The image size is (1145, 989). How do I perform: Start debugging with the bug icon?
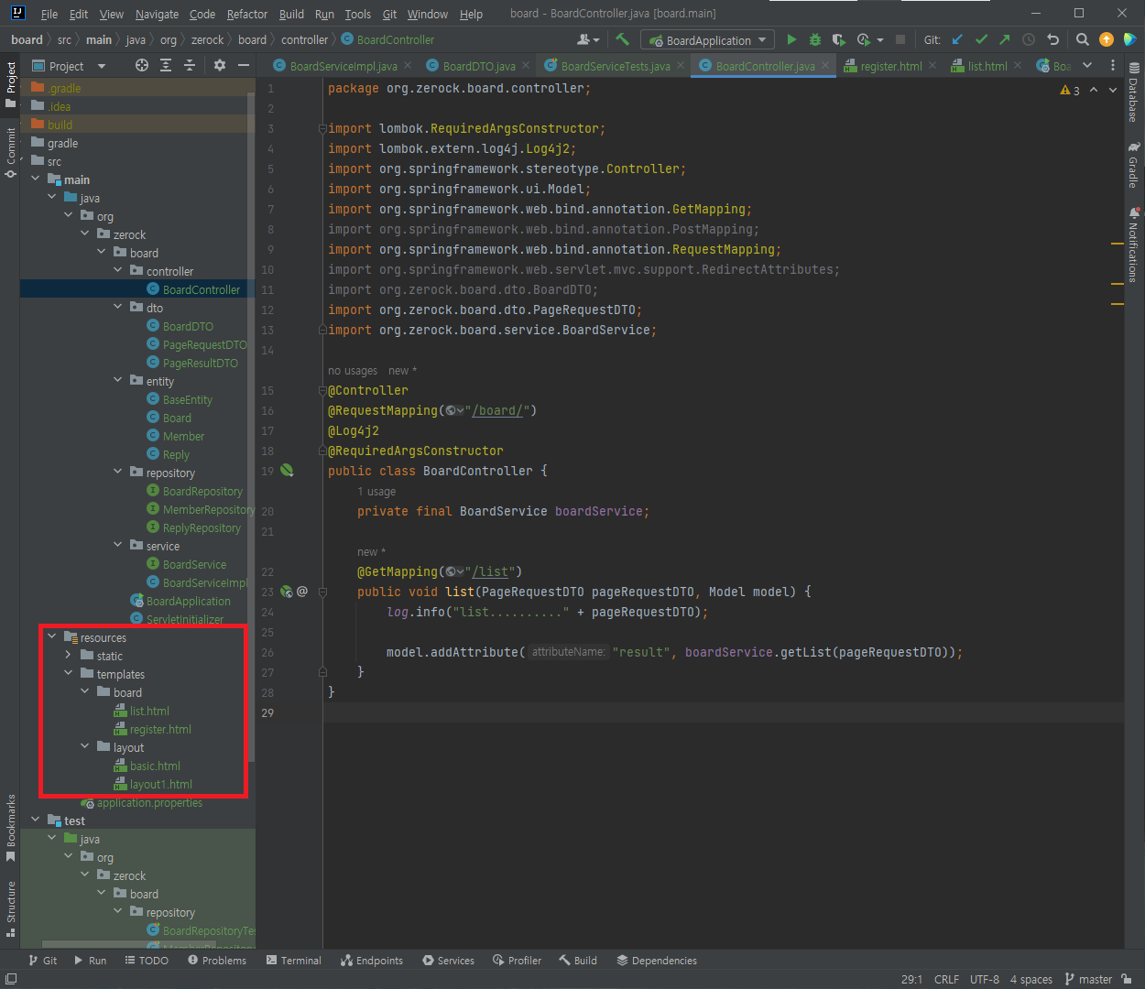(x=815, y=39)
